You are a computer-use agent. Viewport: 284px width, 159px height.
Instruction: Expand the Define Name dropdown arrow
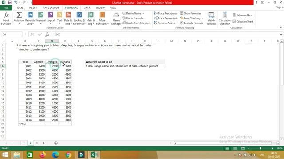click(x=143, y=13)
